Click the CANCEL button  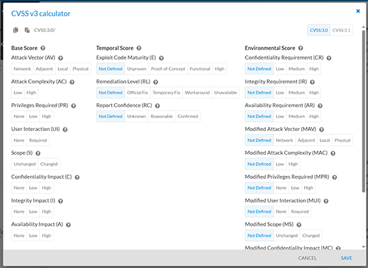[307, 258]
